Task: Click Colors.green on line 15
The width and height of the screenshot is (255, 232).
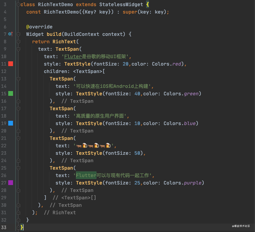Action: (181, 94)
